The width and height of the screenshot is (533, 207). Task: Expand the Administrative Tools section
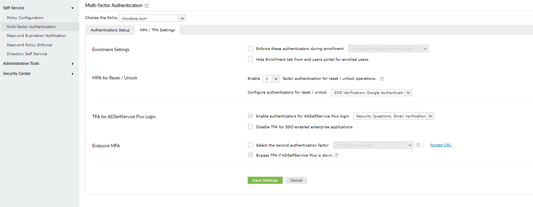click(72, 64)
